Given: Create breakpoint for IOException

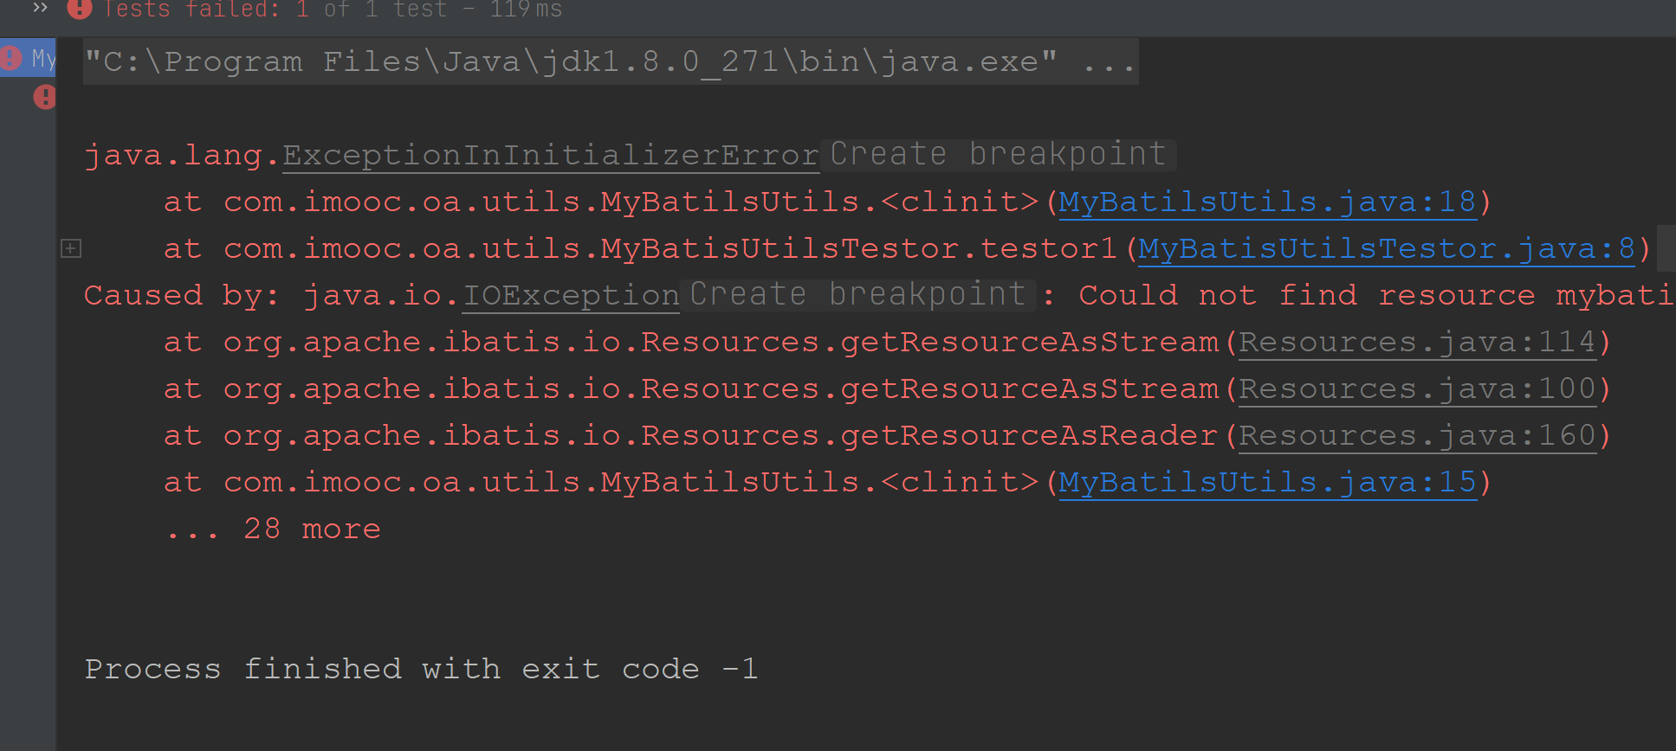Looking at the screenshot, I should click(857, 295).
